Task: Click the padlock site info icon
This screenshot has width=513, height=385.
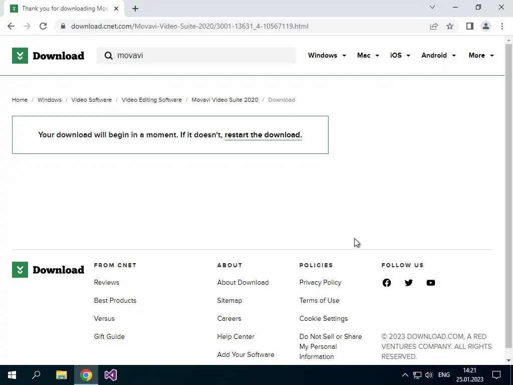Action: [x=63, y=26]
